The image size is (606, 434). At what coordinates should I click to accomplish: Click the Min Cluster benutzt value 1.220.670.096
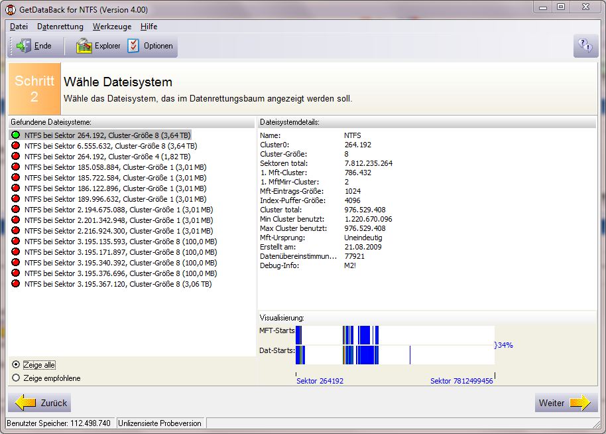coord(369,219)
